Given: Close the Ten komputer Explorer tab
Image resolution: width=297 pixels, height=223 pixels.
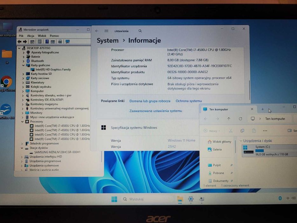Looking at the screenshot, I should coord(252,109).
